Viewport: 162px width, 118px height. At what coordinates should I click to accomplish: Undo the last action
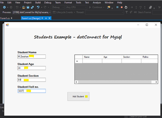click(x=38, y=7)
